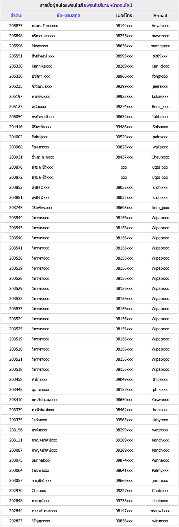179x527 pixels.
Task: Click order number 205875
Action: click(x=16, y=26)
